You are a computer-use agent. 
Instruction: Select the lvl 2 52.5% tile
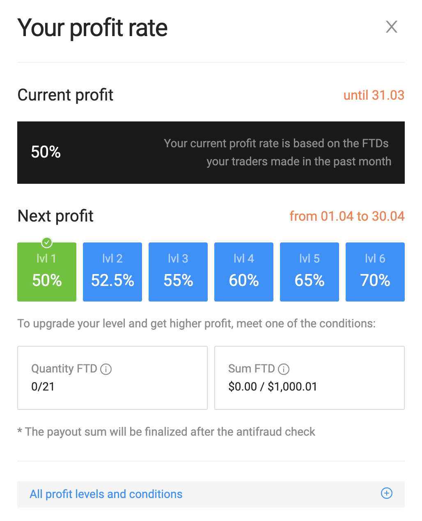point(112,272)
